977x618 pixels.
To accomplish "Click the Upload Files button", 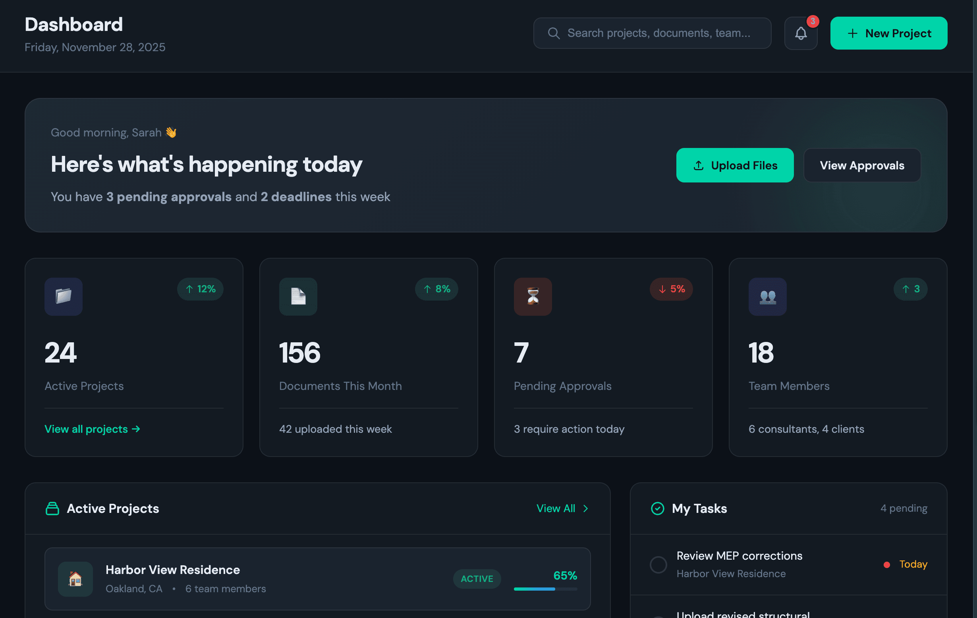I will coord(735,165).
